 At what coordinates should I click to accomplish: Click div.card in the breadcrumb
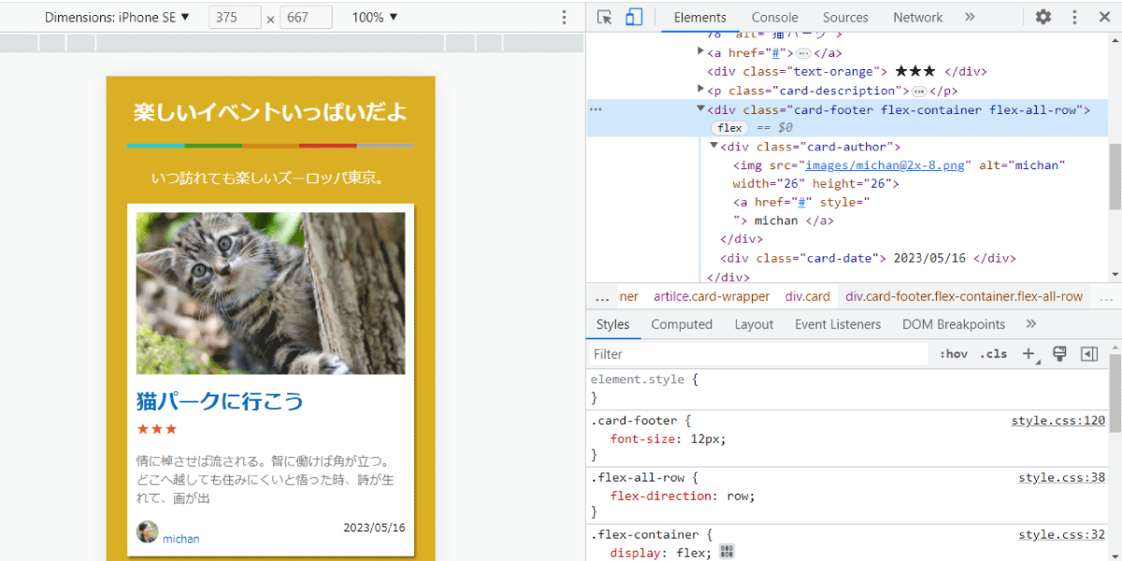(808, 296)
